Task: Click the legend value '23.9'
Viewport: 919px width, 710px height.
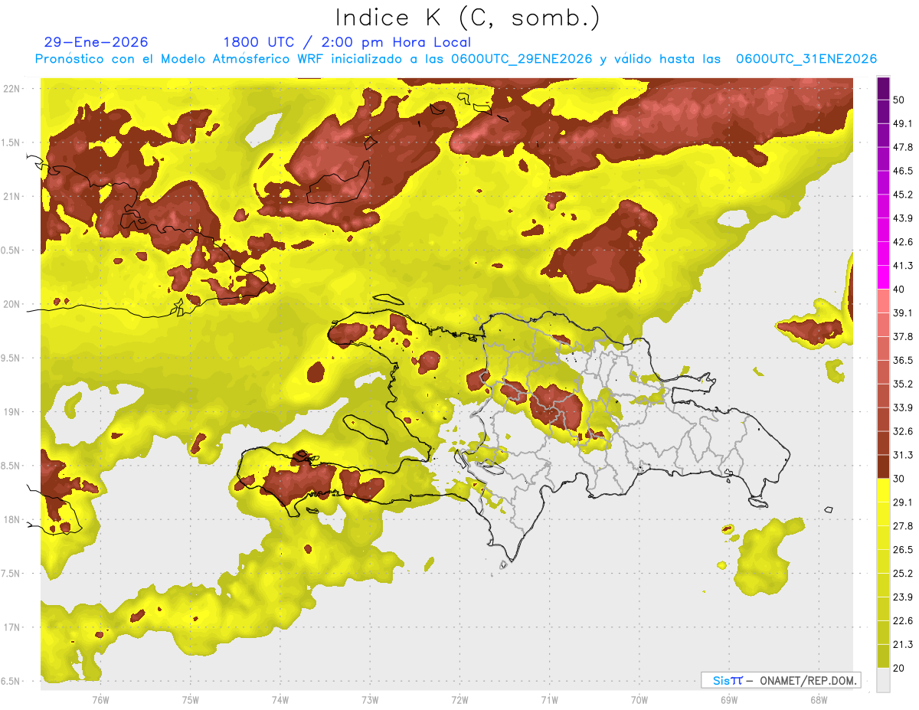Action: (x=903, y=597)
